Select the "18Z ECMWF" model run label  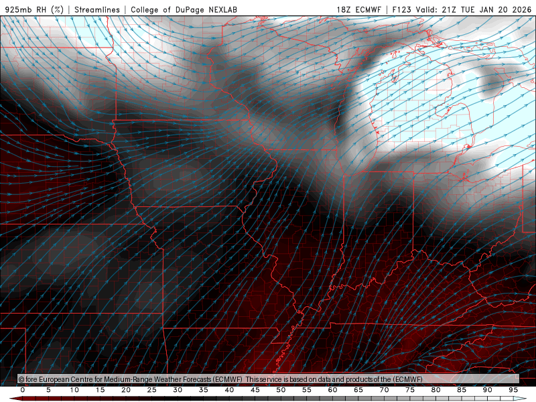click(x=358, y=9)
